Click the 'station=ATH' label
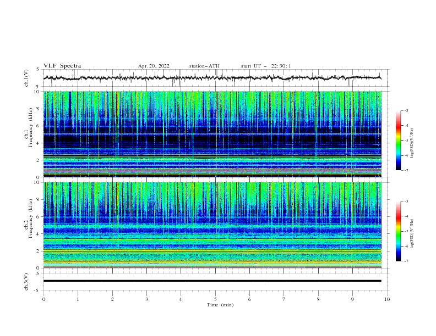This screenshot has height=336, width=436. 204,66
